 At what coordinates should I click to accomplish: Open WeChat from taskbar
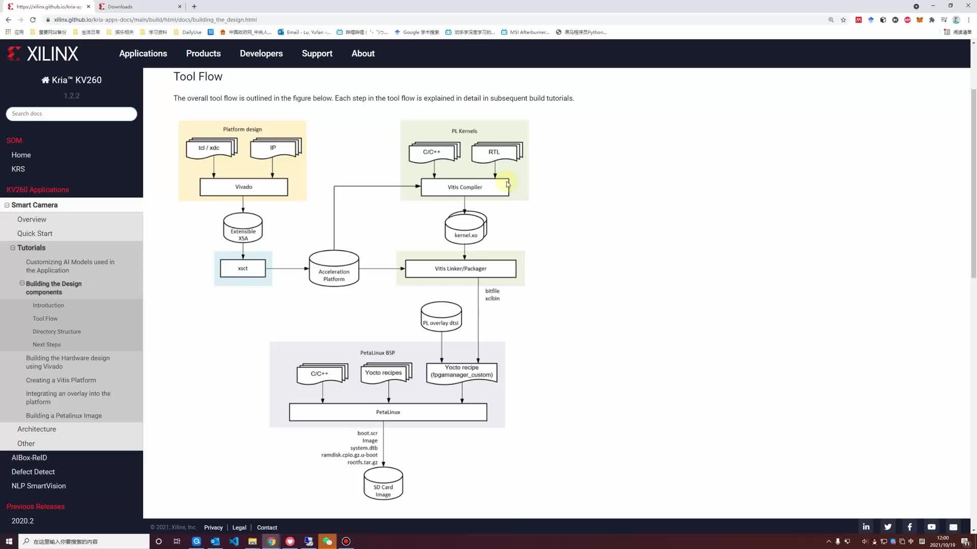click(327, 541)
